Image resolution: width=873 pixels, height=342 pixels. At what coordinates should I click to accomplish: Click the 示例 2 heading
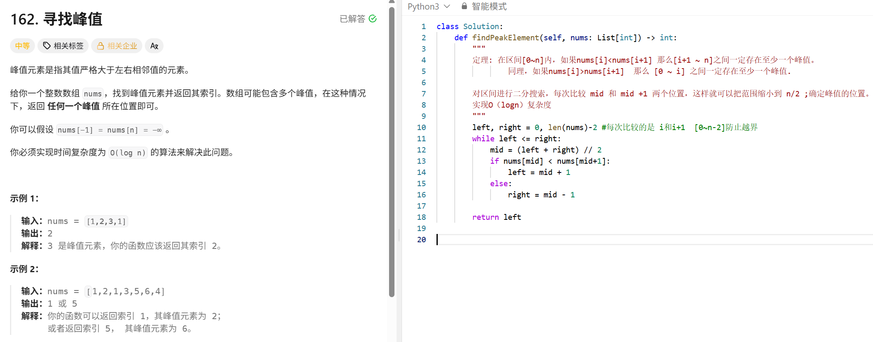tap(24, 269)
